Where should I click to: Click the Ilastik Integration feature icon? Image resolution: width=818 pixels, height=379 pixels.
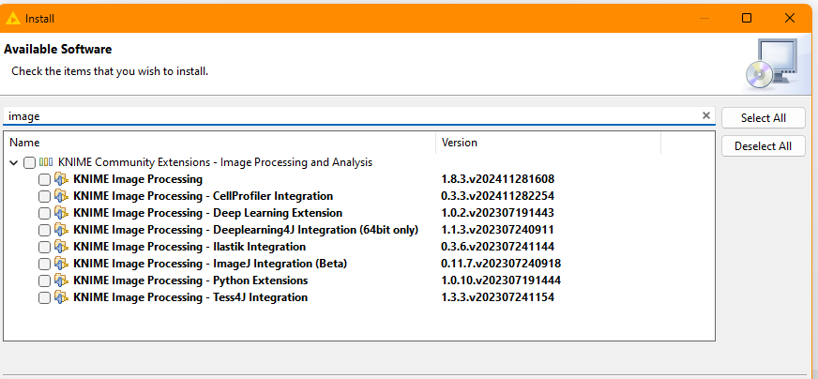click(x=62, y=247)
